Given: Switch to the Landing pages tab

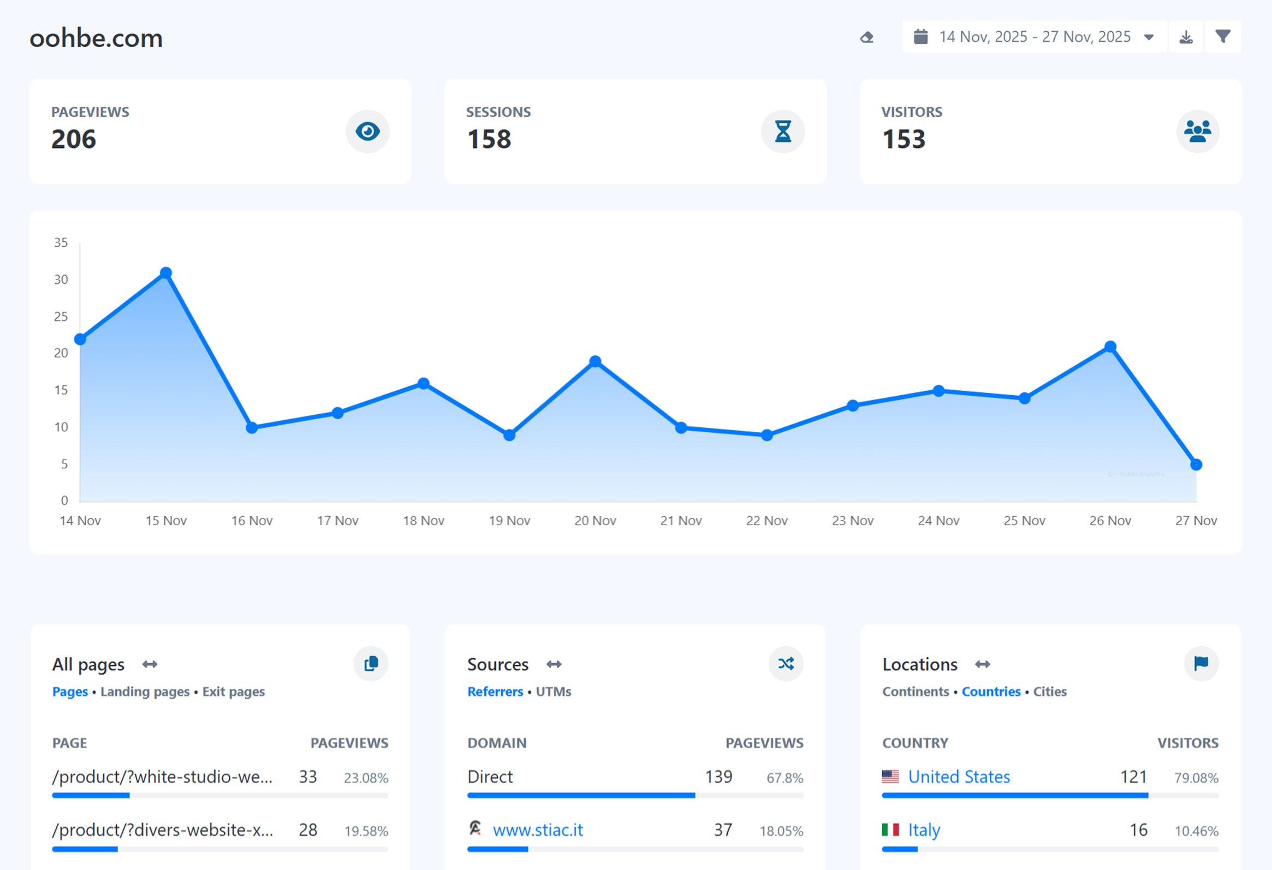Looking at the screenshot, I should click(x=145, y=692).
